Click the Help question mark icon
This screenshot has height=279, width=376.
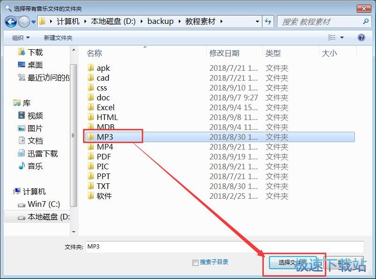(361, 37)
